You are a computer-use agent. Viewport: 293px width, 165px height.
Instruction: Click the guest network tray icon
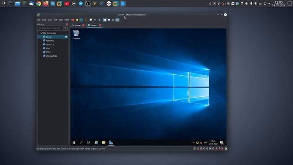tap(197, 143)
